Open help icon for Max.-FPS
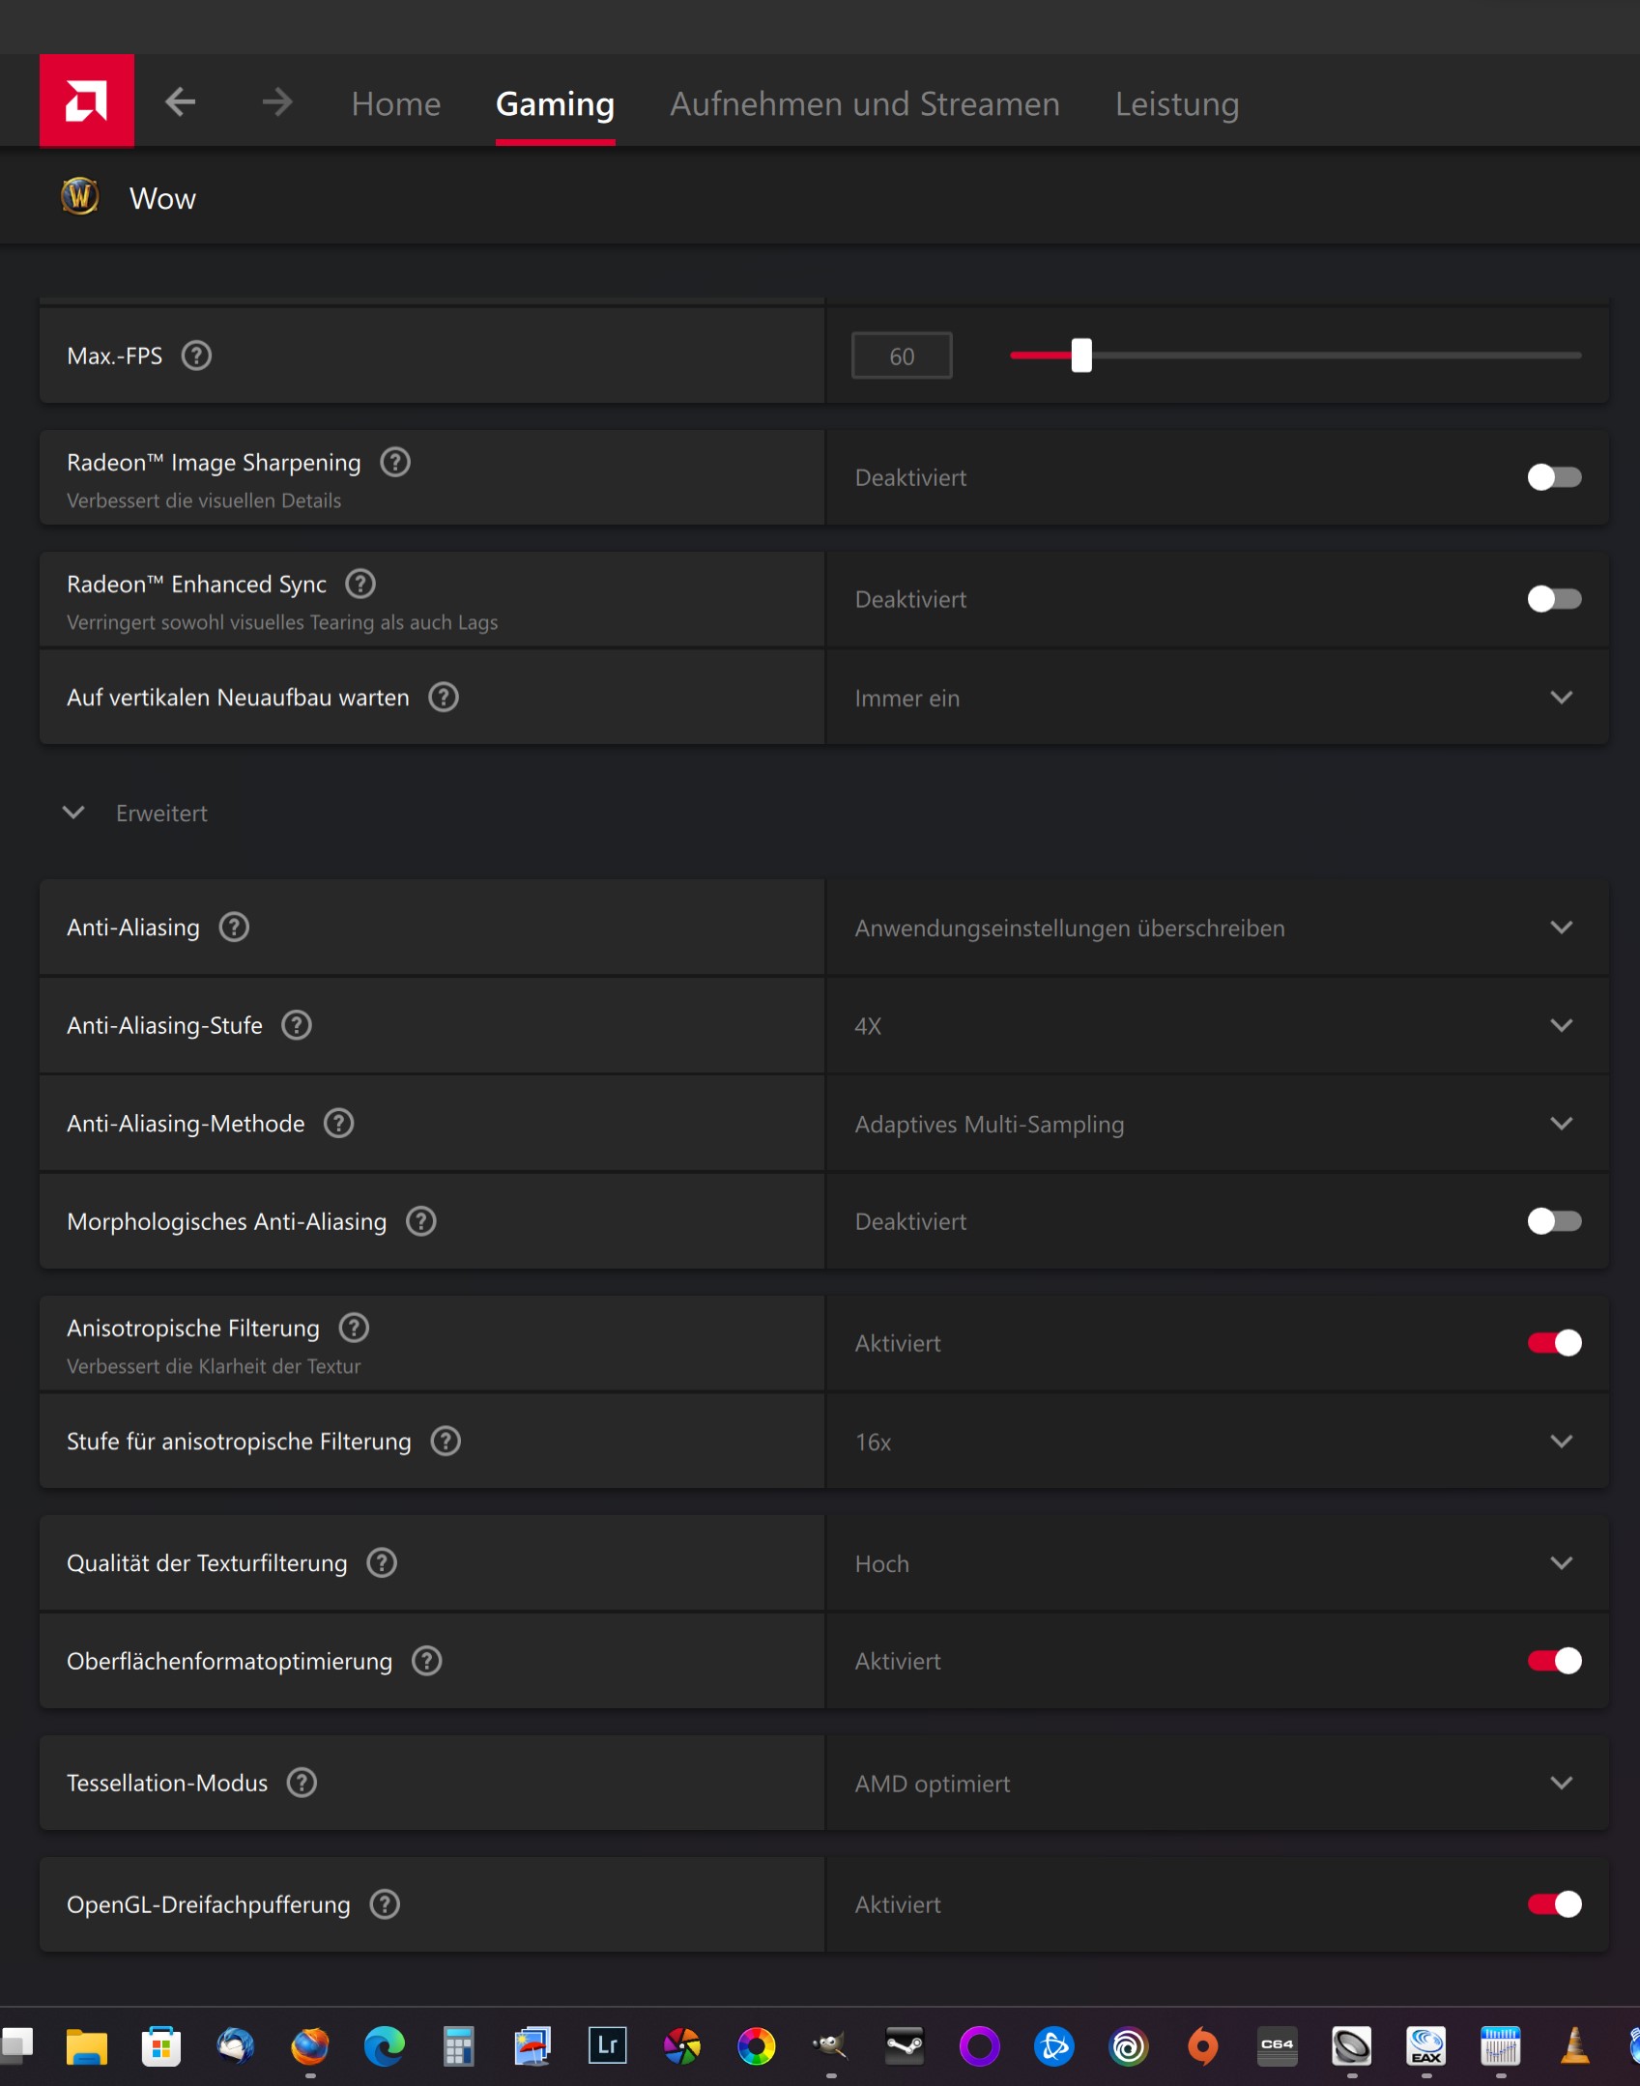The width and height of the screenshot is (1640, 2086). coord(197,356)
